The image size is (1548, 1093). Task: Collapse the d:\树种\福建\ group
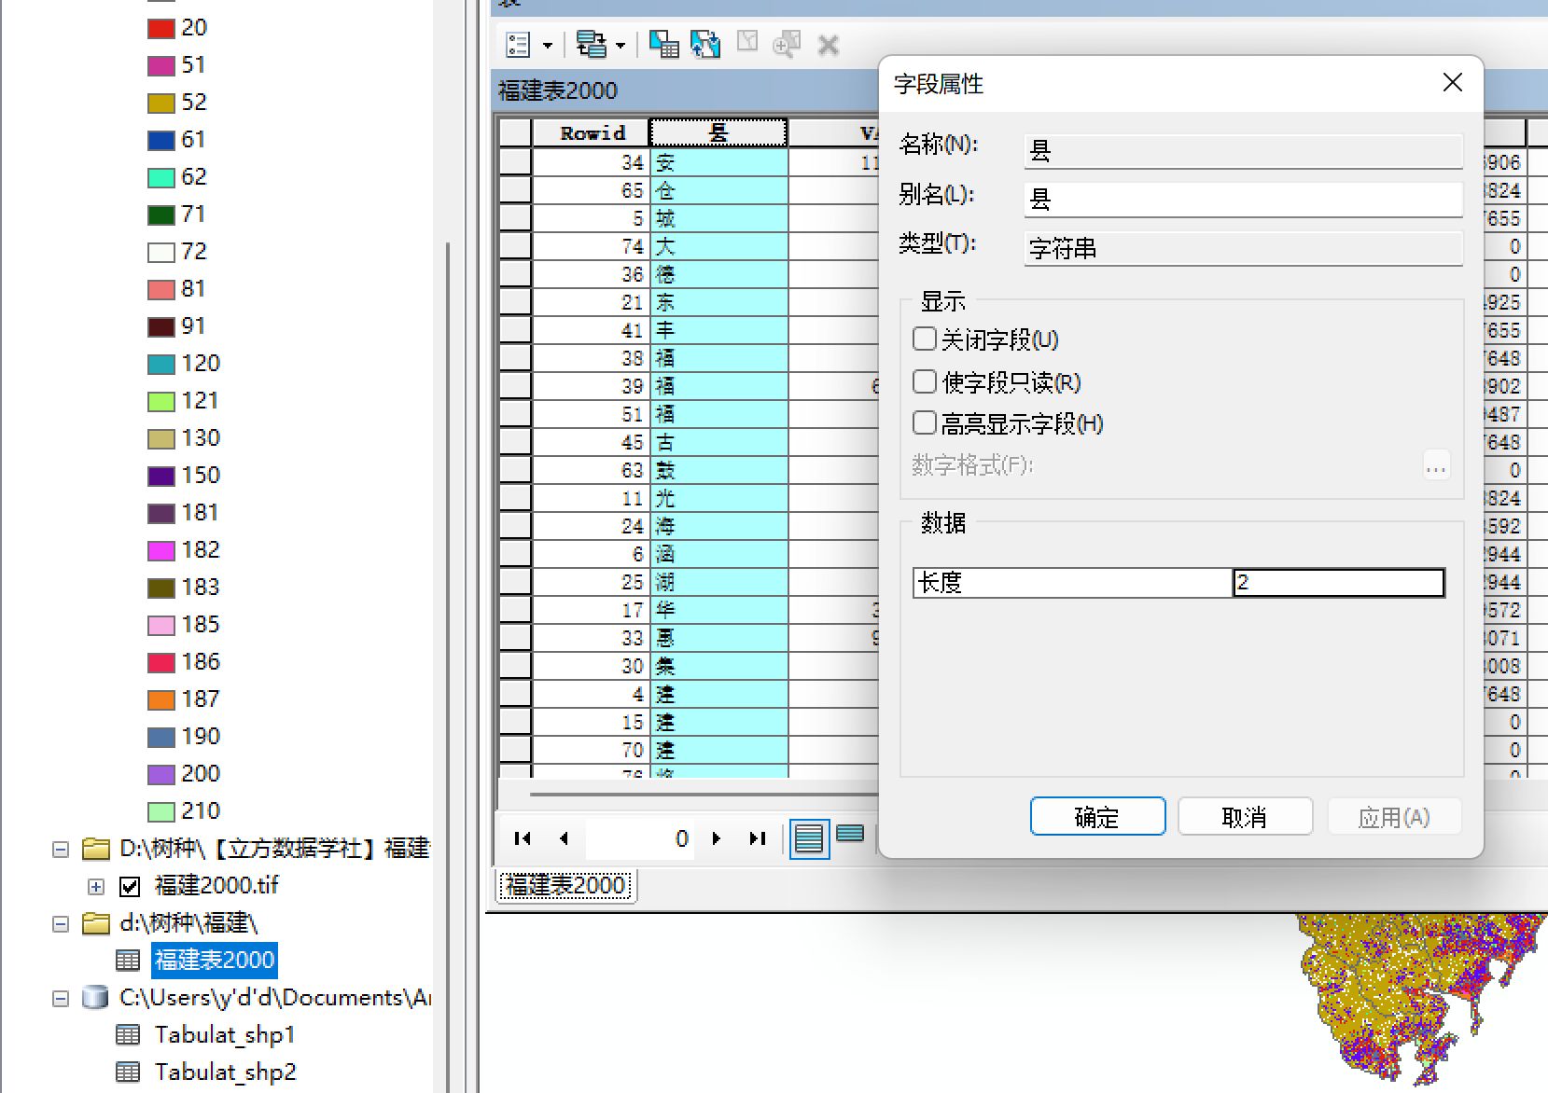point(61,923)
